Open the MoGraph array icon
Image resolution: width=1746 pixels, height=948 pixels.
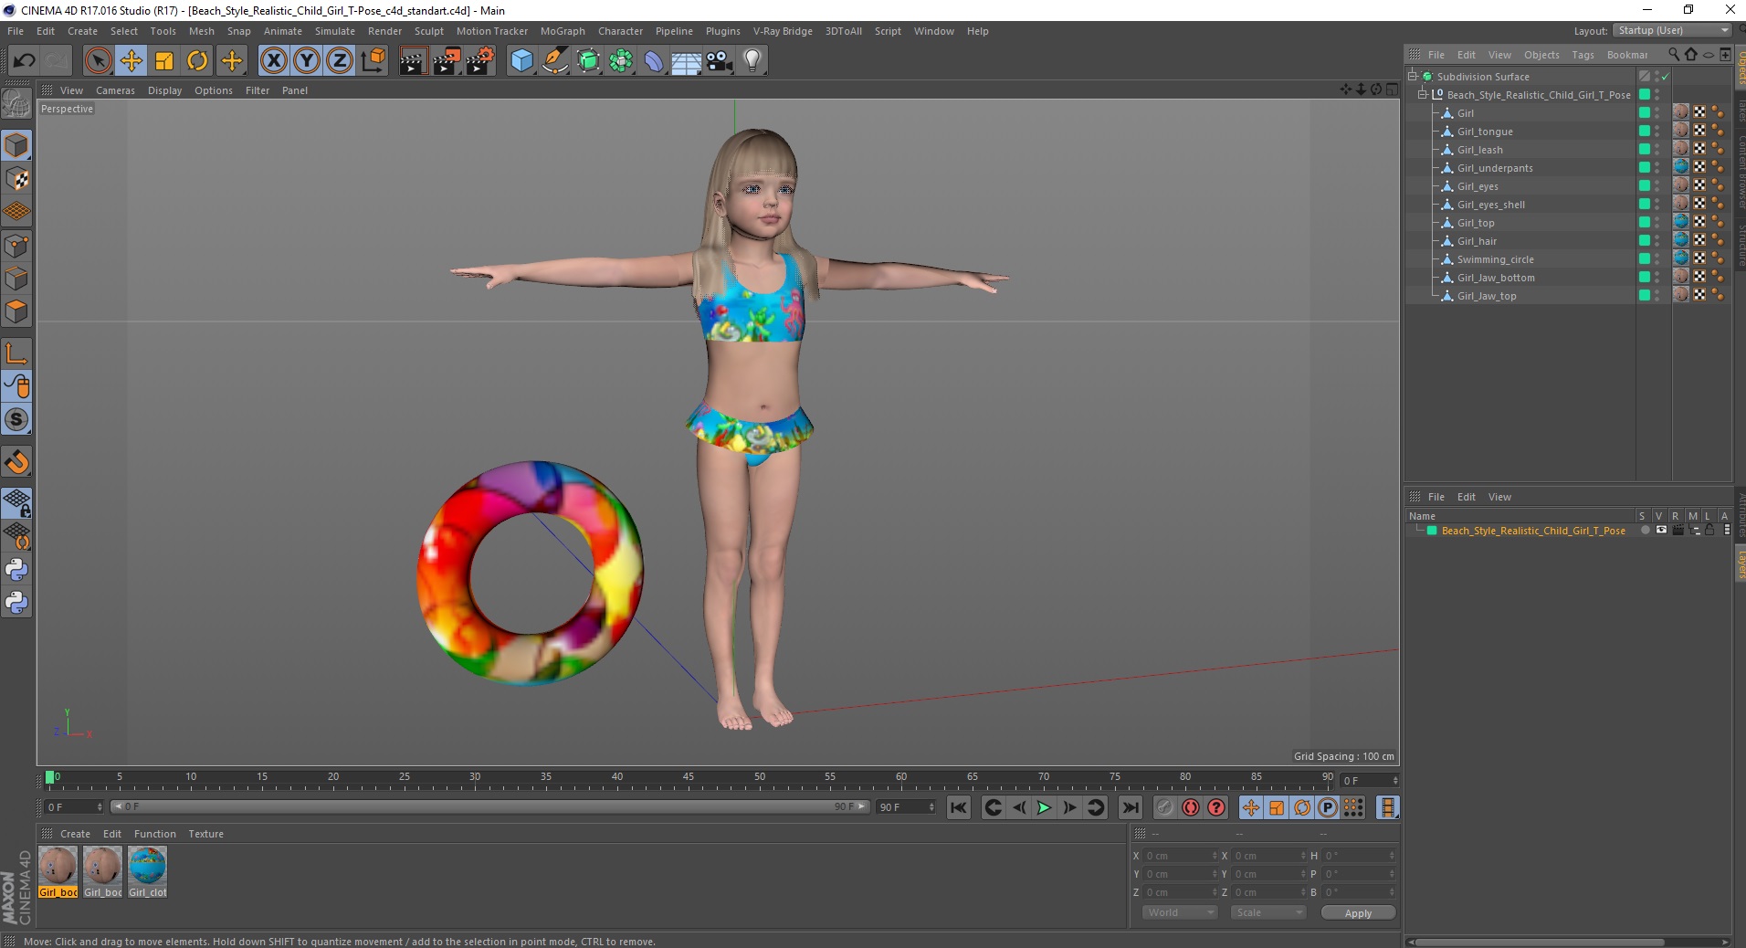click(622, 61)
